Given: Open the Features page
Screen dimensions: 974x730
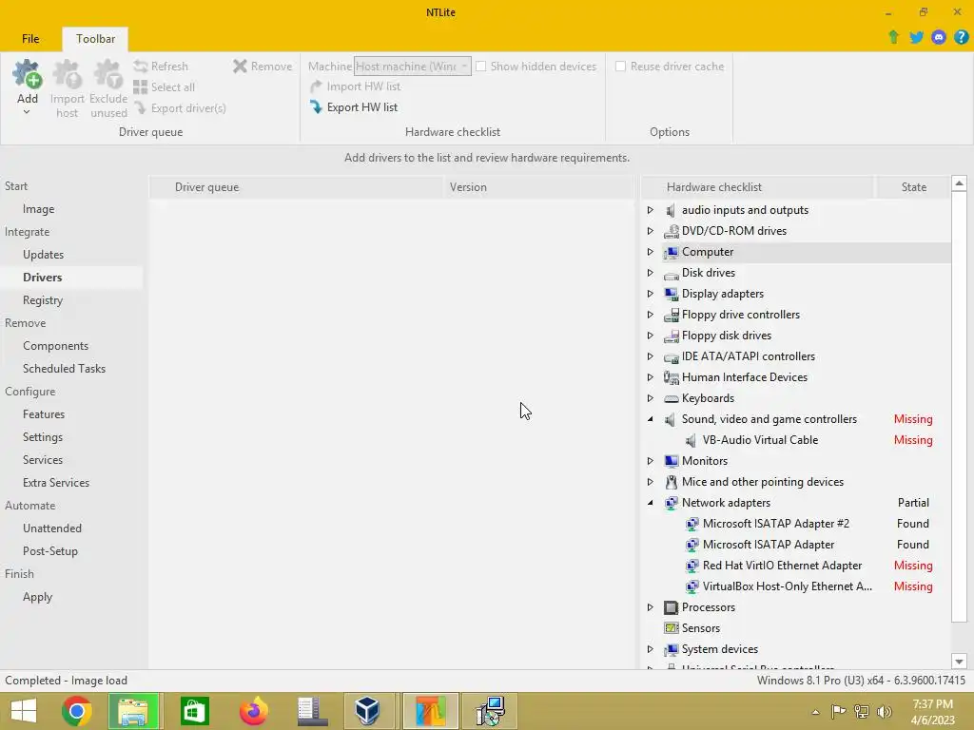Looking at the screenshot, I should coord(44,414).
